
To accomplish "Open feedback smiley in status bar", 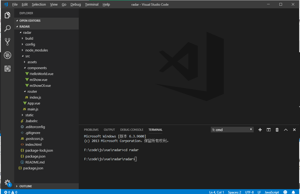I will click(x=285, y=192).
